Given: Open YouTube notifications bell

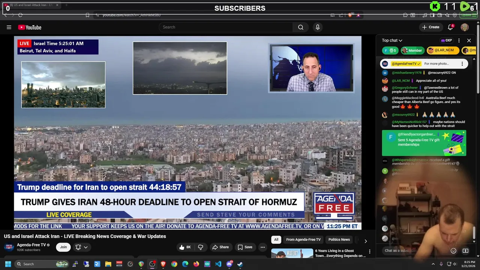Looking at the screenshot, I should pyautogui.click(x=451, y=27).
